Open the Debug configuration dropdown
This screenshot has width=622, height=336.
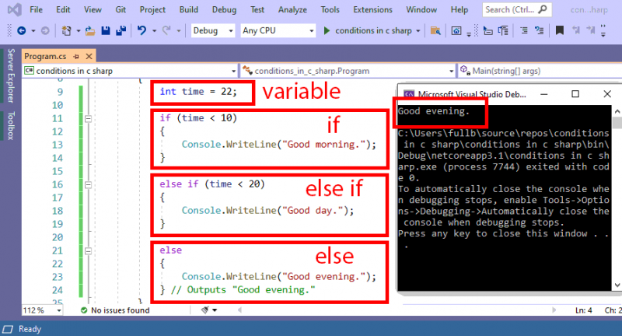pyautogui.click(x=212, y=30)
